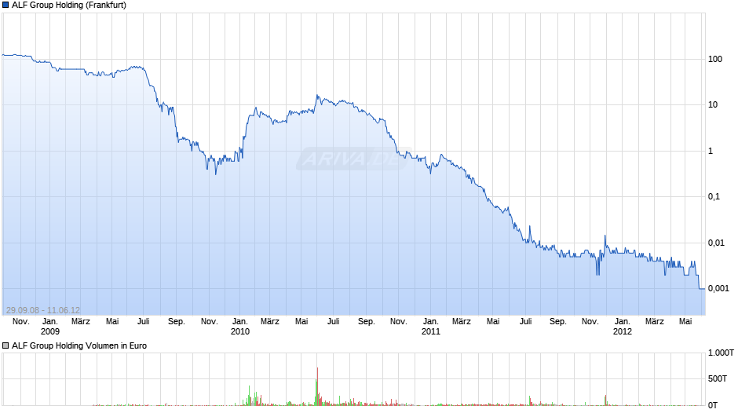
Task: Click the y-axis value '100'
Action: tap(715, 60)
